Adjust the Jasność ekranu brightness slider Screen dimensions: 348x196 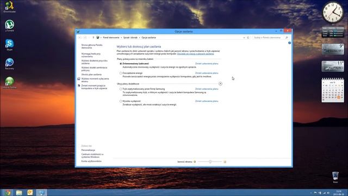(x=210, y=162)
